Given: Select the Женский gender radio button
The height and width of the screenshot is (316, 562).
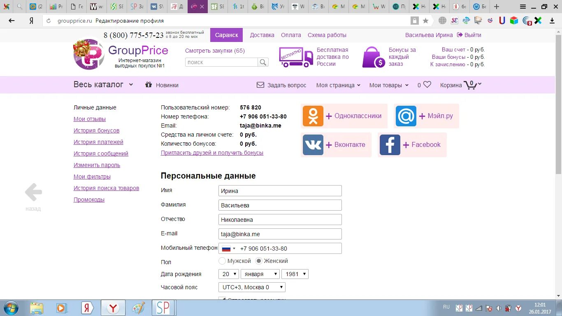Looking at the screenshot, I should point(258,260).
